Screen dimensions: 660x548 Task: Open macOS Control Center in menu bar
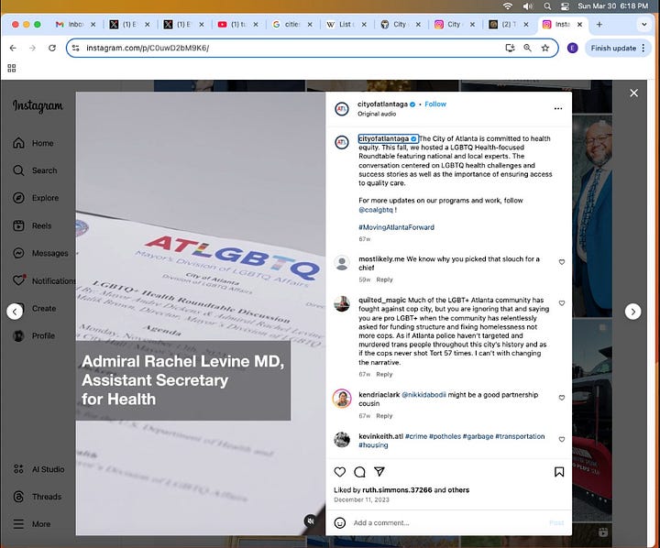[566, 5]
